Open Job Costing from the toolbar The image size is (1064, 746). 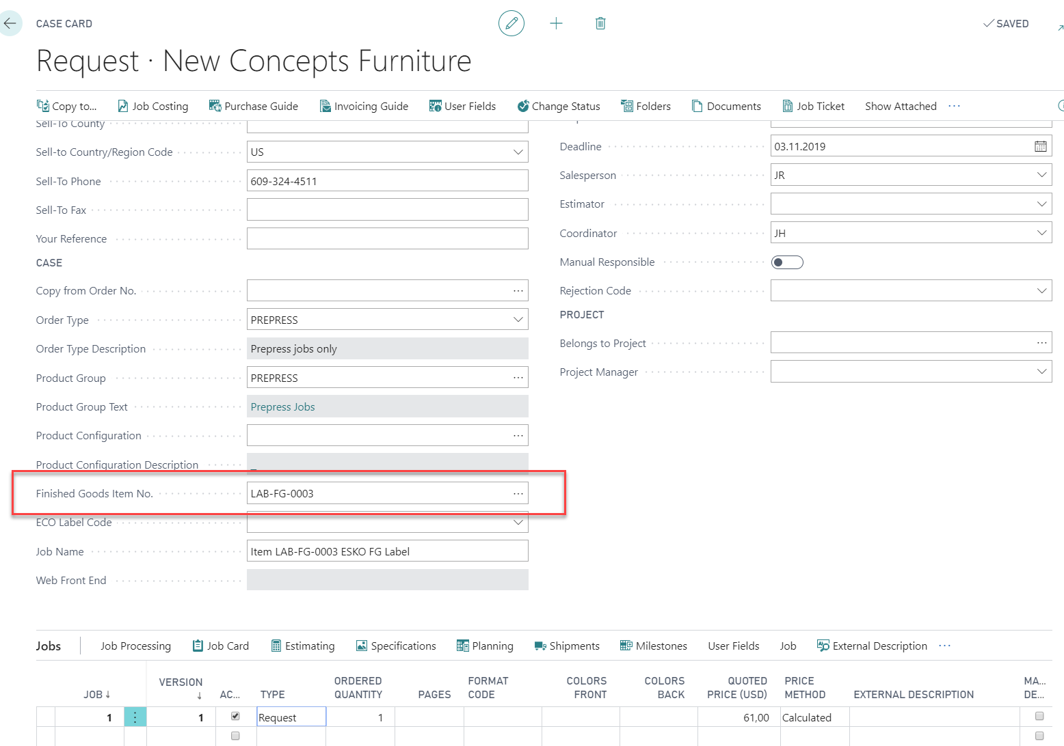pyautogui.click(x=152, y=106)
